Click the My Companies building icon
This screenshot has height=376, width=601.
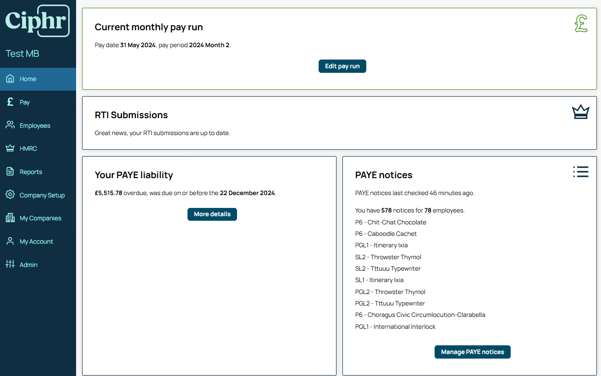point(10,218)
